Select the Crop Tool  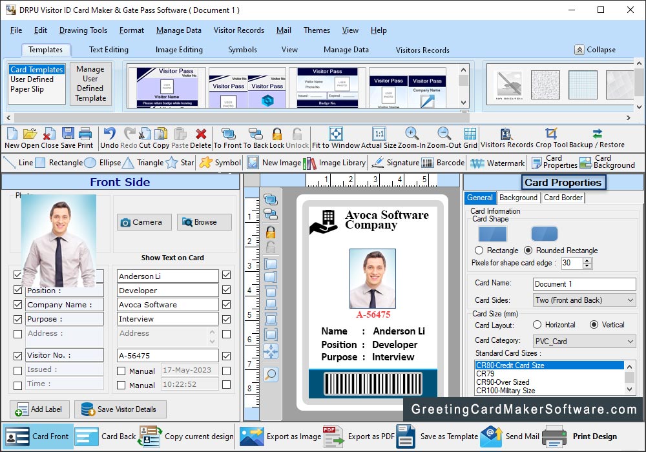tap(551, 134)
